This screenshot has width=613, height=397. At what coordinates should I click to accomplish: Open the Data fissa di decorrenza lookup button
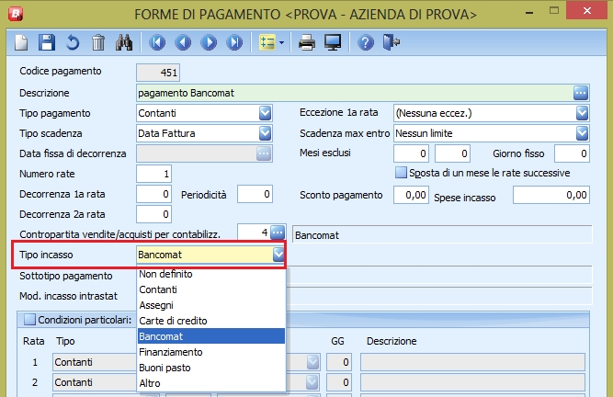264,153
